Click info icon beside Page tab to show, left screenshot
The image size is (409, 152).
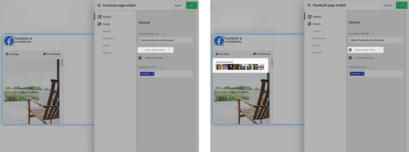point(161,67)
